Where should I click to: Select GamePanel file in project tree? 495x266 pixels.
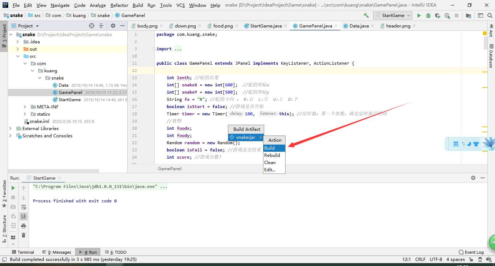67,93
